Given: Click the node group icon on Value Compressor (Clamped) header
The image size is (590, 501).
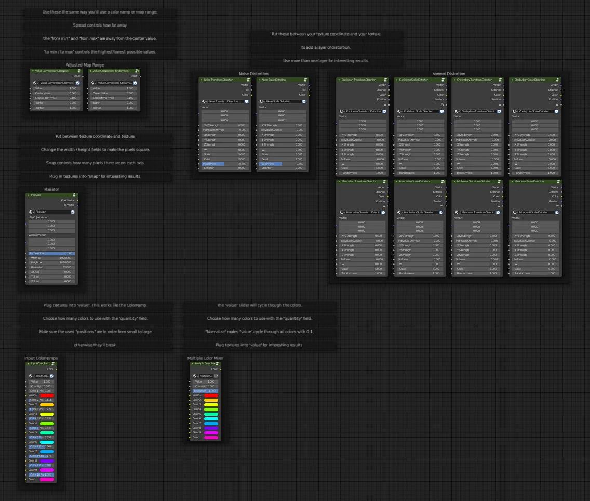Looking at the screenshot, I should [79, 71].
